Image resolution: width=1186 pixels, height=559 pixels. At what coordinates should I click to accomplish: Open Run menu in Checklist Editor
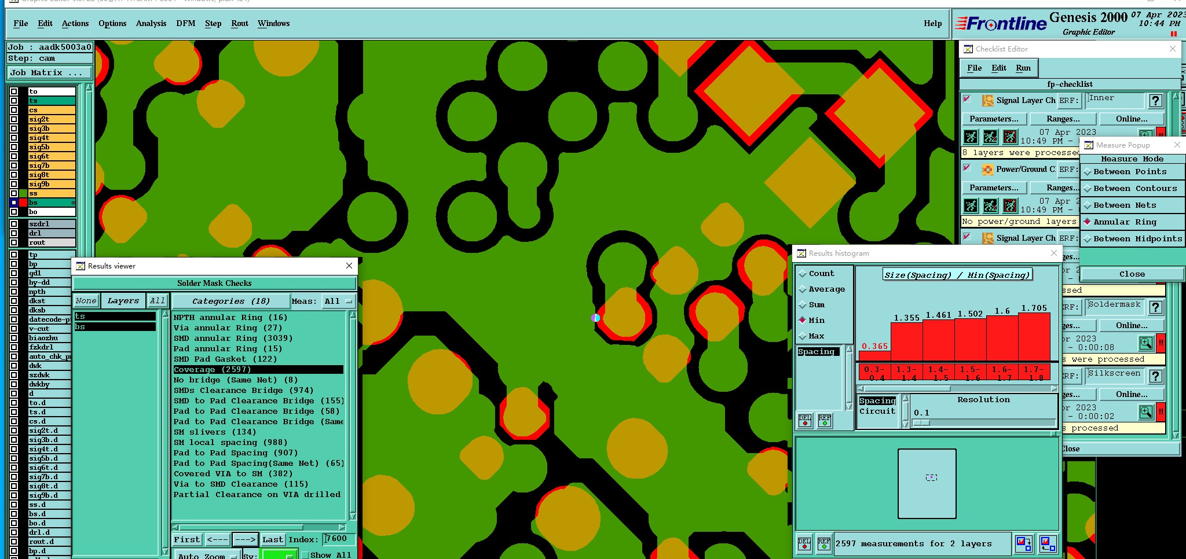point(1023,68)
